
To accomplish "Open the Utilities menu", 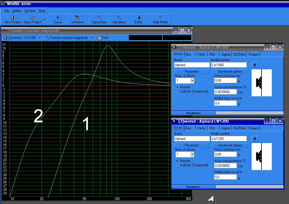I will (17, 10).
